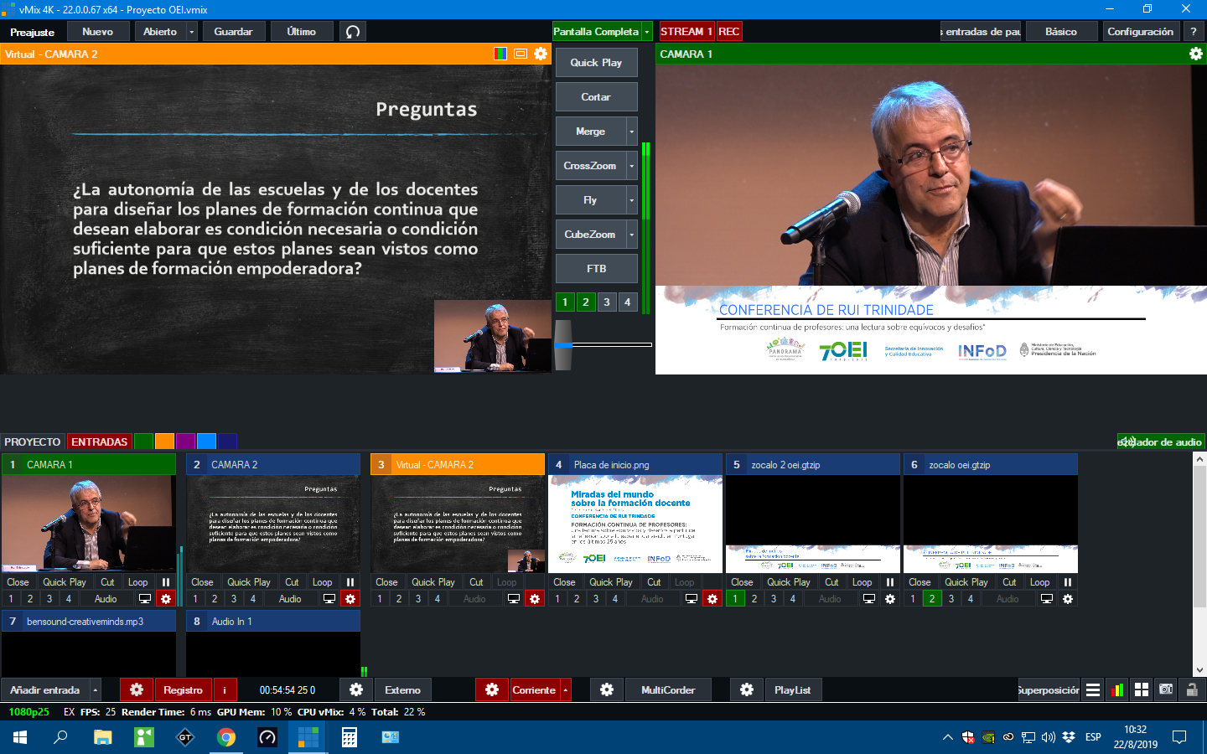
Task: Open the Chrome icon in the taskbar
Action: click(x=226, y=737)
